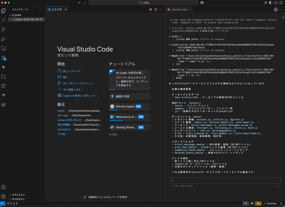The image size is (285, 207).
Task: Click the sparkle AI icon in activity bar
Action: click(4, 67)
